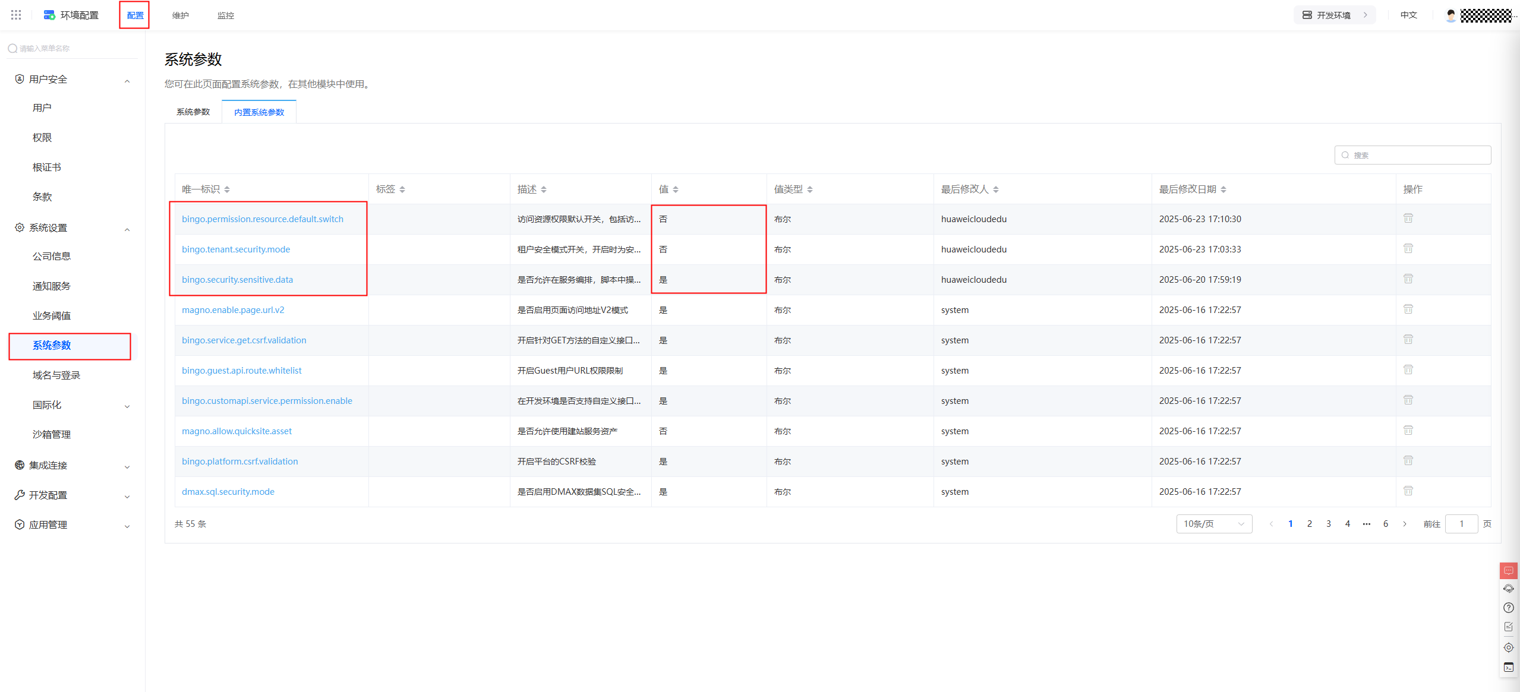The width and height of the screenshot is (1520, 692).
Task: Click delete icon for bingo.tenant.security.mode row
Action: [1408, 249]
